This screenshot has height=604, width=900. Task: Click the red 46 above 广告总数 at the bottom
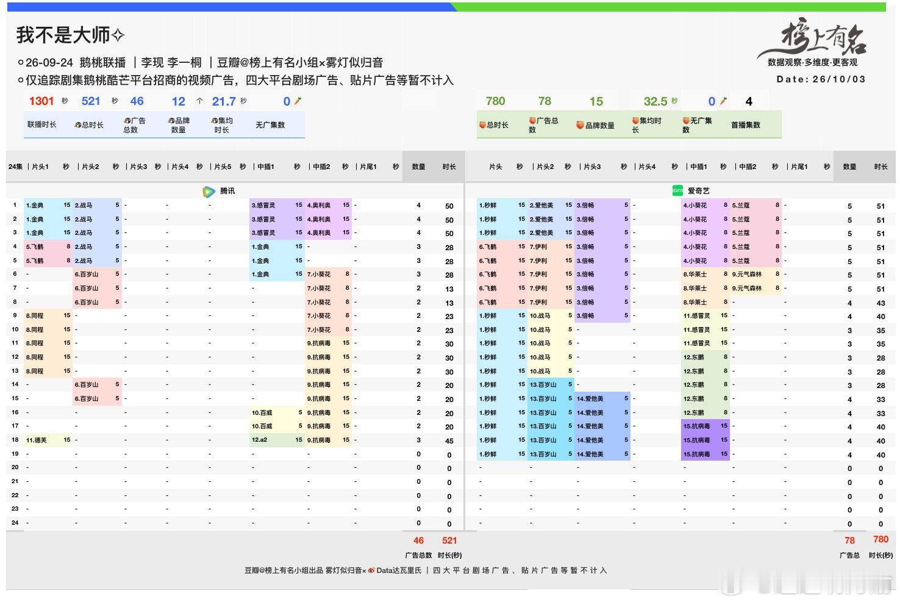418,541
